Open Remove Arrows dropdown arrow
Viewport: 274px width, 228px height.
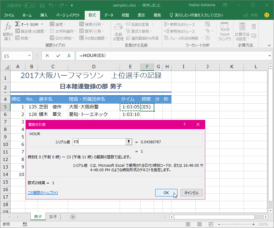coord(202,38)
